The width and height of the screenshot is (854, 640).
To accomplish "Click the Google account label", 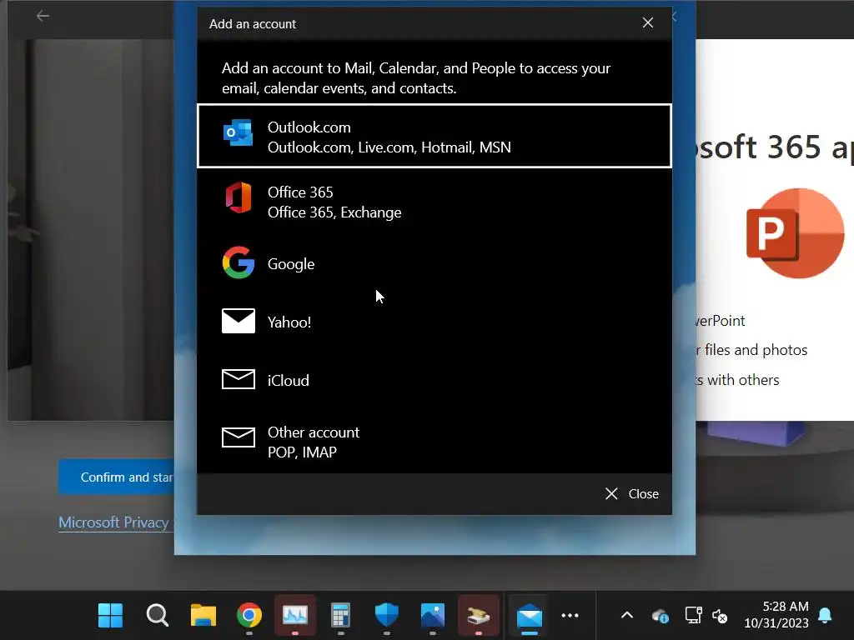I will (291, 264).
